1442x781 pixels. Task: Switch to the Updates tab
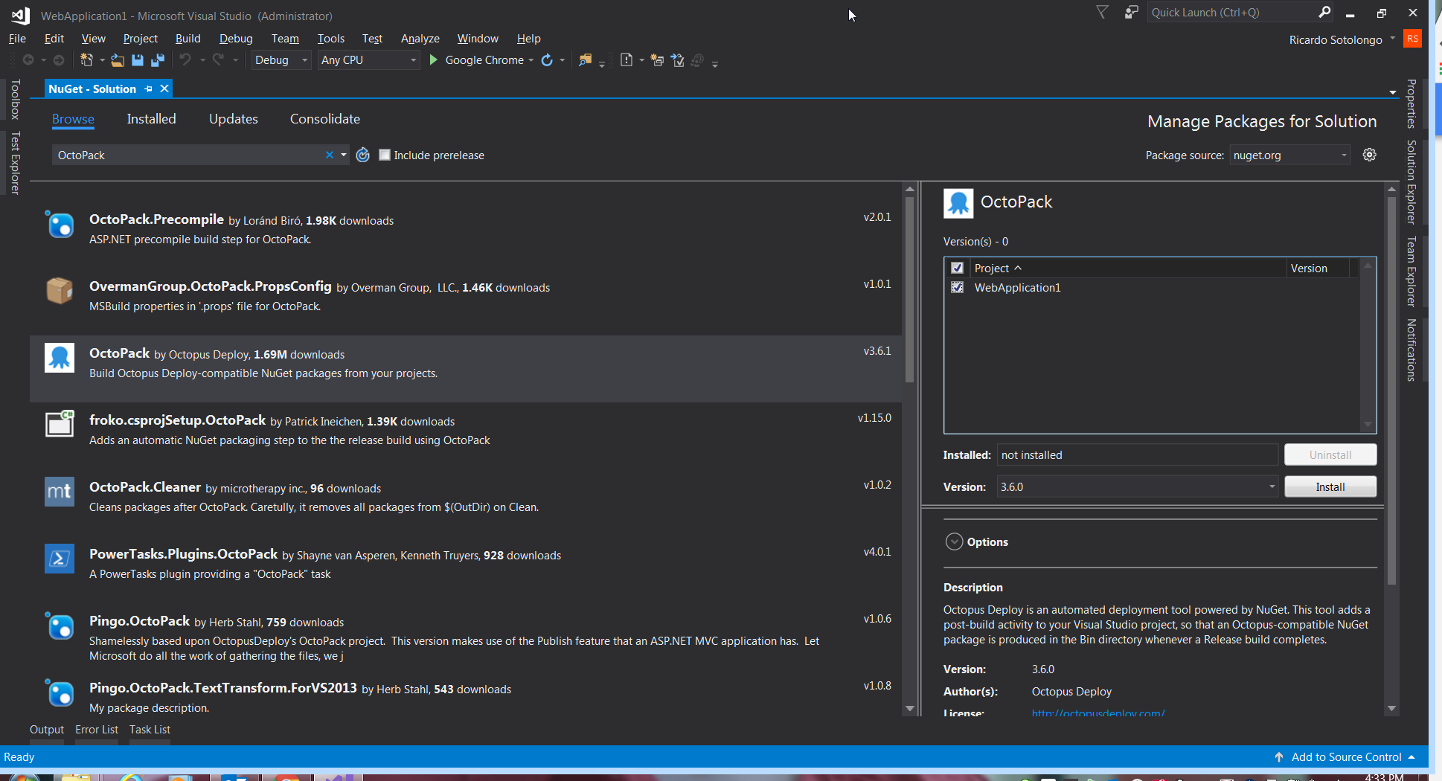pos(233,119)
